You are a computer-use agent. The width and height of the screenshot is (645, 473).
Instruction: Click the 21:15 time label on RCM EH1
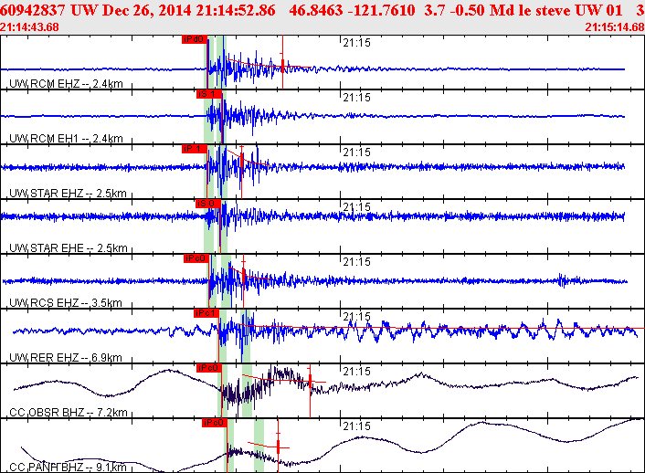click(356, 98)
